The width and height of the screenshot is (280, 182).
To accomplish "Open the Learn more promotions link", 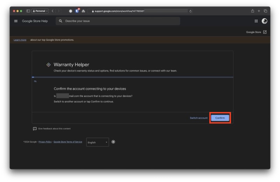I will click(x=20, y=40).
